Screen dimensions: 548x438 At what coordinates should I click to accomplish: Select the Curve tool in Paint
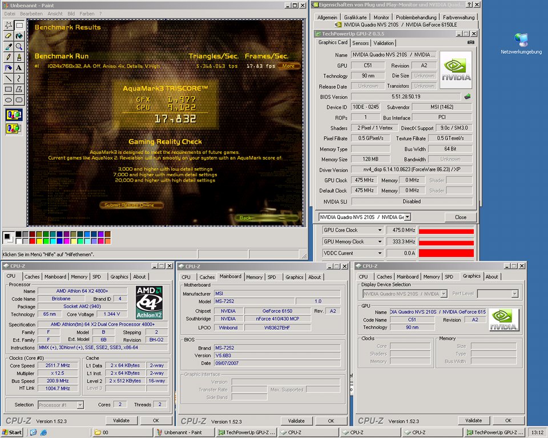tap(19, 78)
